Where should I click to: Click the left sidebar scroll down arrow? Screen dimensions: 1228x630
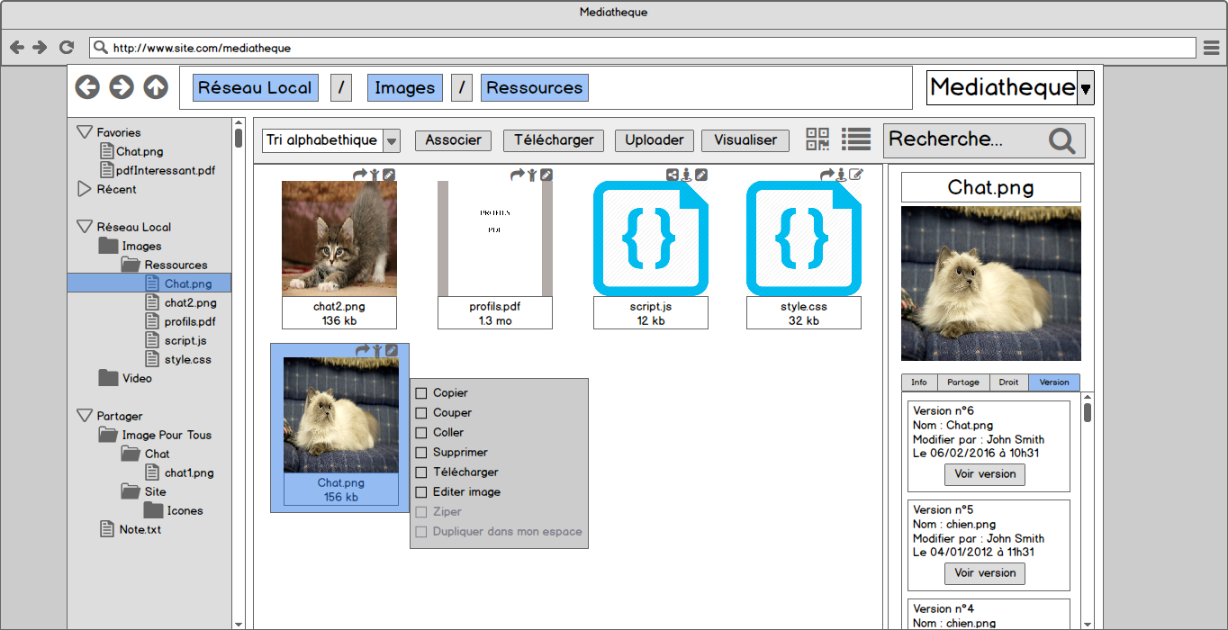(239, 624)
